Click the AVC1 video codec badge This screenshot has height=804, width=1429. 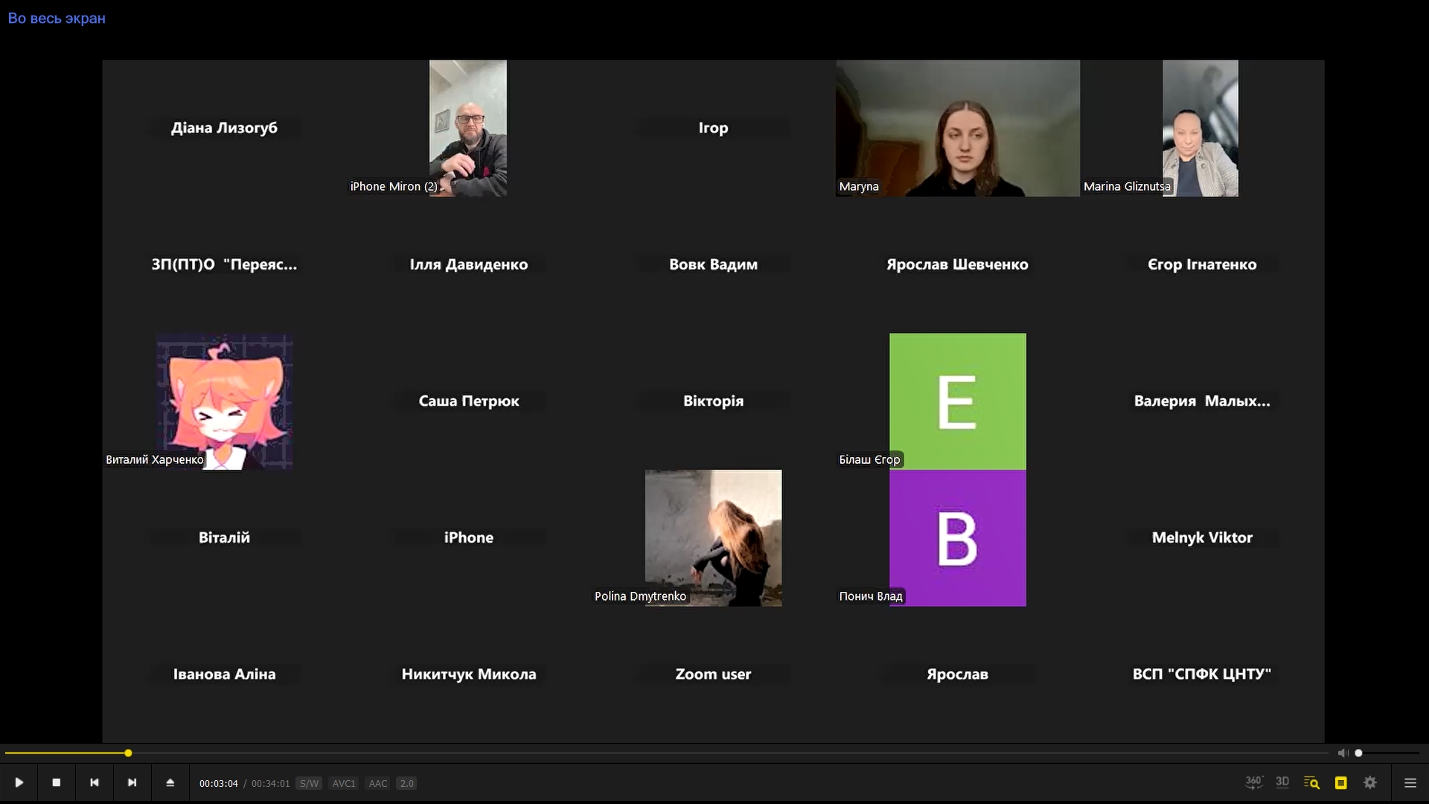[344, 784]
